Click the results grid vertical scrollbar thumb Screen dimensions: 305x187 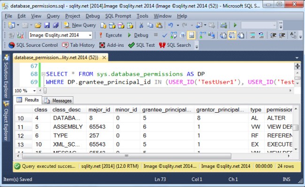(x=296, y=128)
